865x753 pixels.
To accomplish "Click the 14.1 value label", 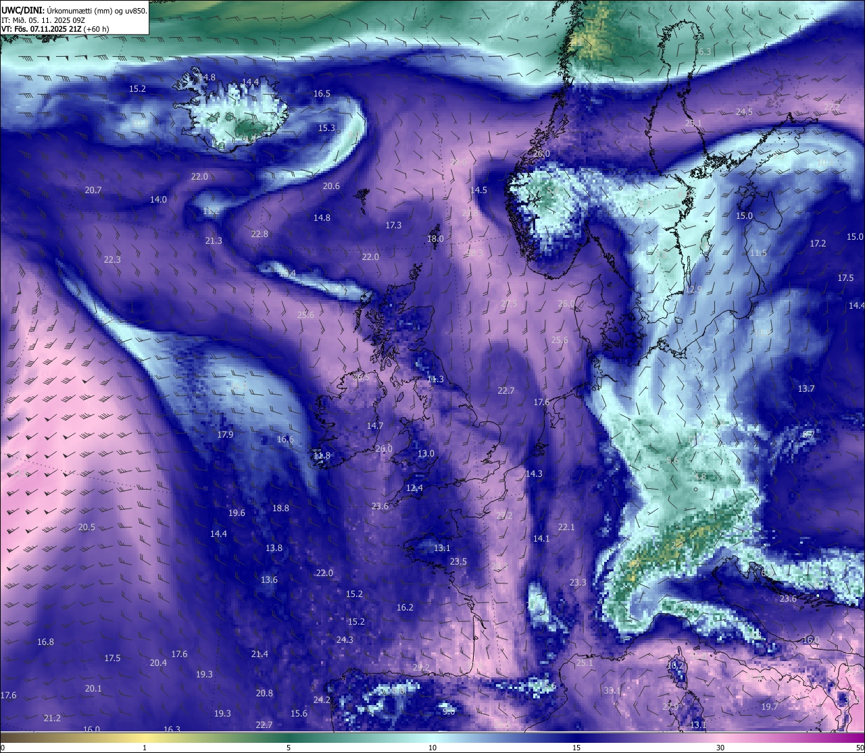I will 541,539.
